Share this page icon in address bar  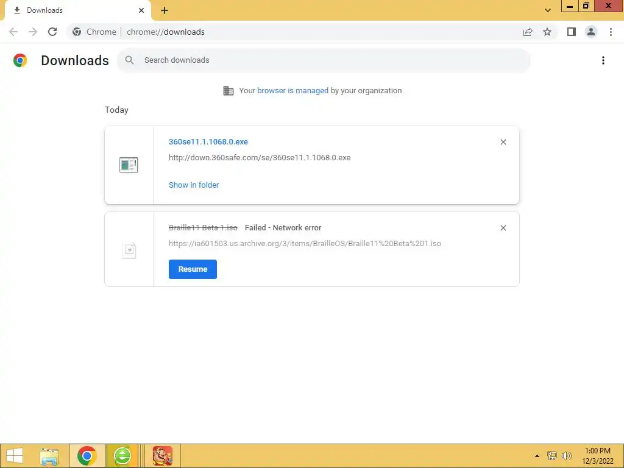coord(528,32)
